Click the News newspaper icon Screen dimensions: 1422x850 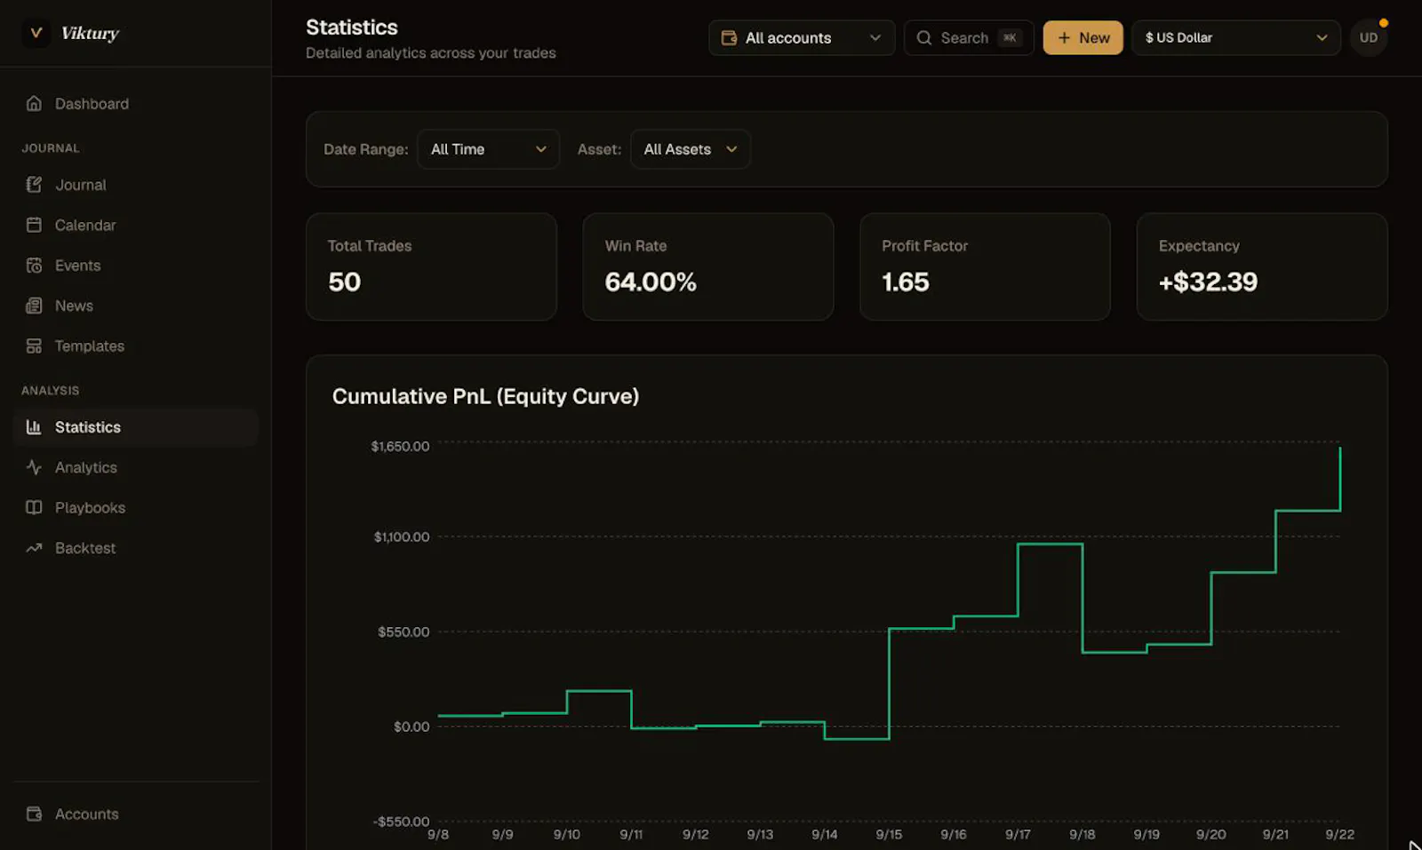click(34, 306)
